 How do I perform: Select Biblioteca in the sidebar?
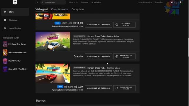(15, 20)
